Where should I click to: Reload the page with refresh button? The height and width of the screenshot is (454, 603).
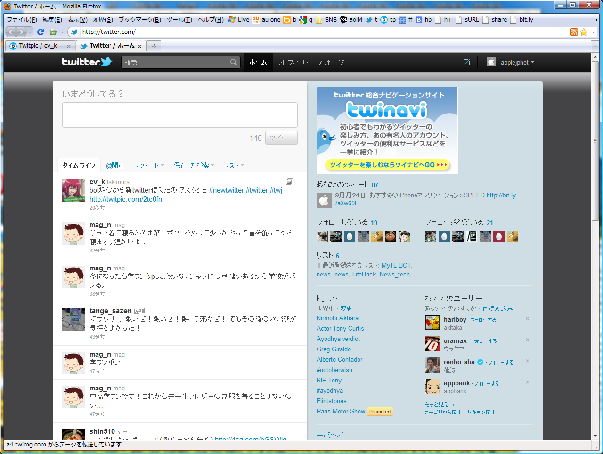click(x=41, y=32)
